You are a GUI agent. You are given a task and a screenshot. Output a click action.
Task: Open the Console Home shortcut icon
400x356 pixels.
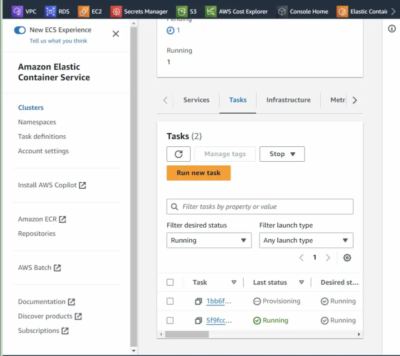click(281, 11)
